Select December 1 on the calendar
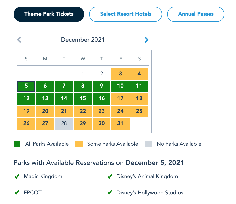Image resolution: width=236 pixels, height=204 pixels. tap(83, 74)
